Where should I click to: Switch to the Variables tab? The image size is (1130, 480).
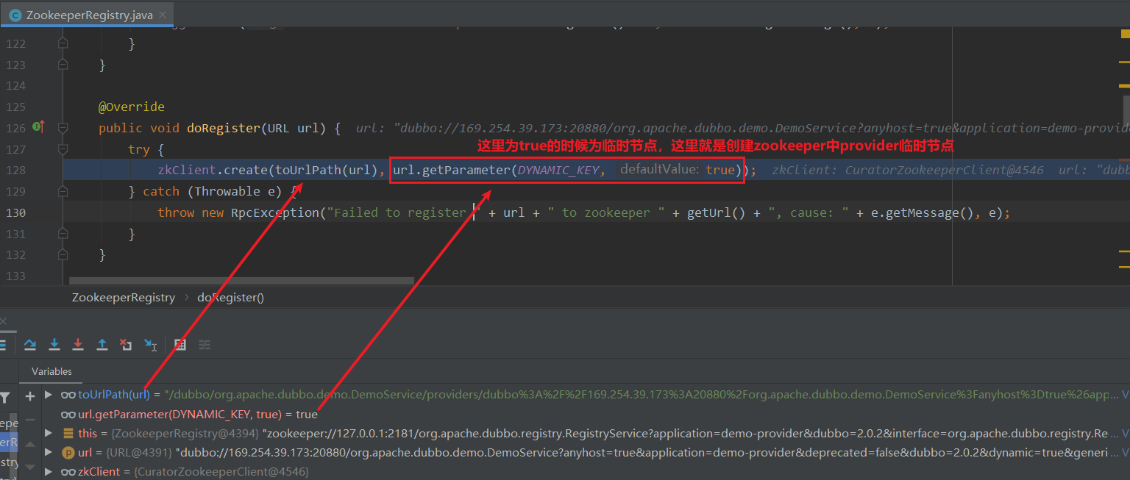(51, 372)
